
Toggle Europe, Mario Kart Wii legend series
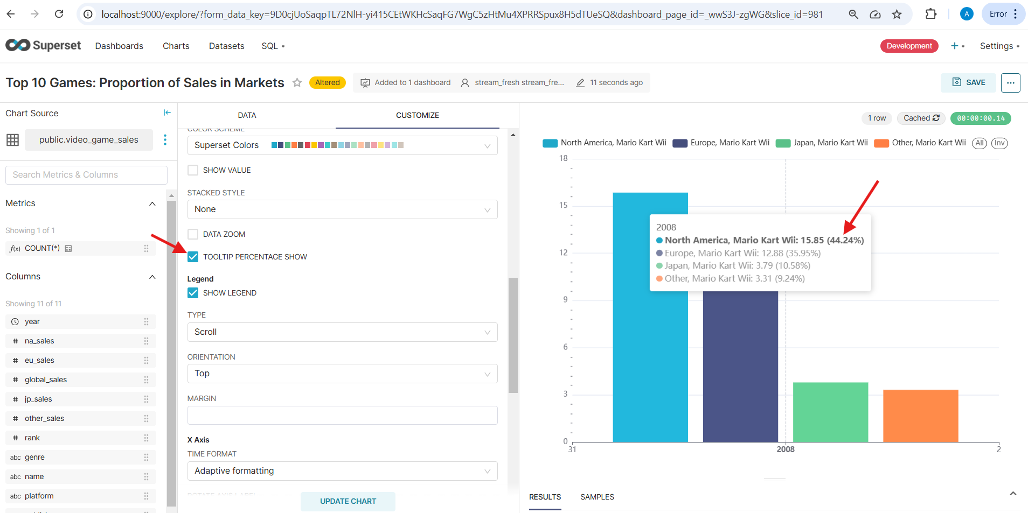coord(721,143)
